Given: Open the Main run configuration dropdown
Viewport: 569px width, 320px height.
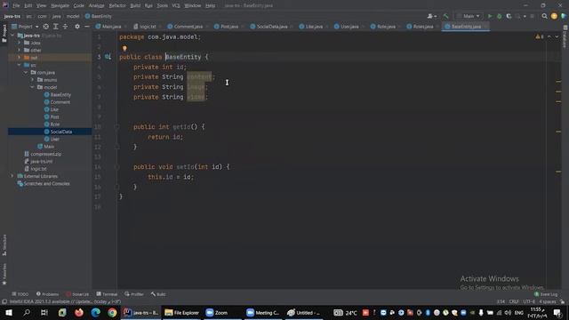Looking at the screenshot, I should [x=469, y=16].
